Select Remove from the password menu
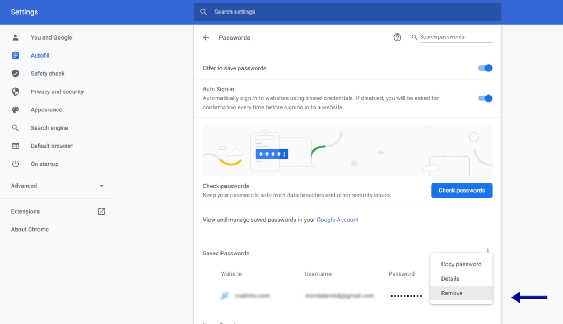 click(451, 293)
